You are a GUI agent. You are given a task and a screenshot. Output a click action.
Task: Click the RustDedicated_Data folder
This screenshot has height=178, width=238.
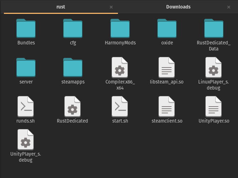point(213,29)
